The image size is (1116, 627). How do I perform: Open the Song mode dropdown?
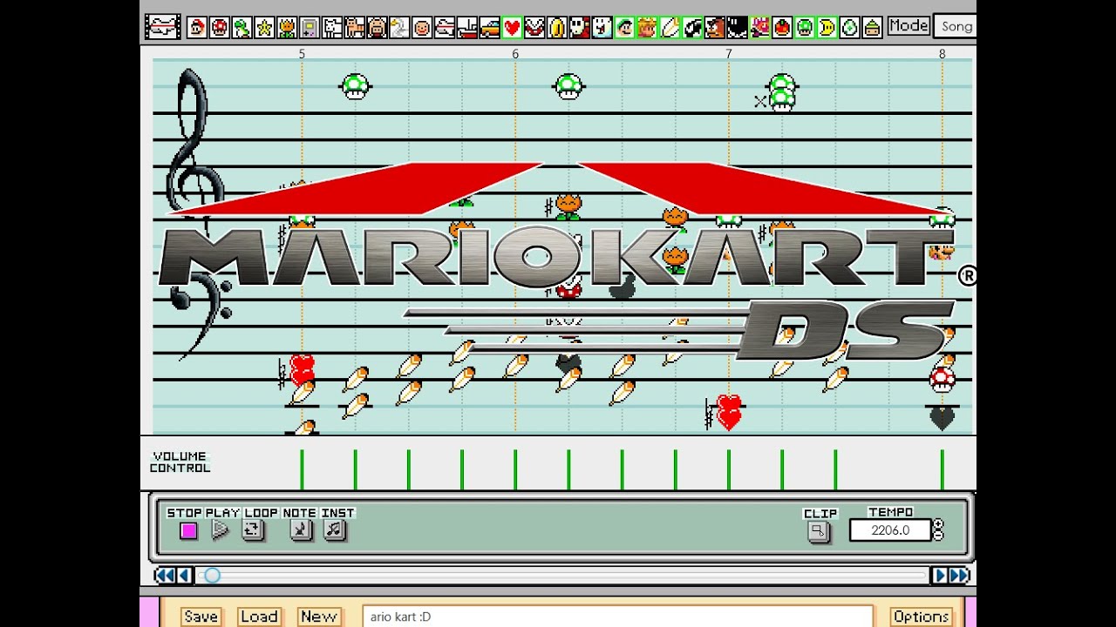coord(955,26)
